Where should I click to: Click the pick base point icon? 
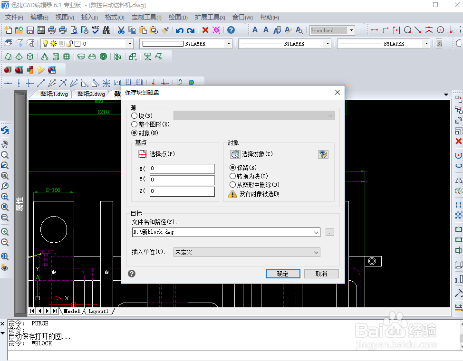tap(143, 154)
